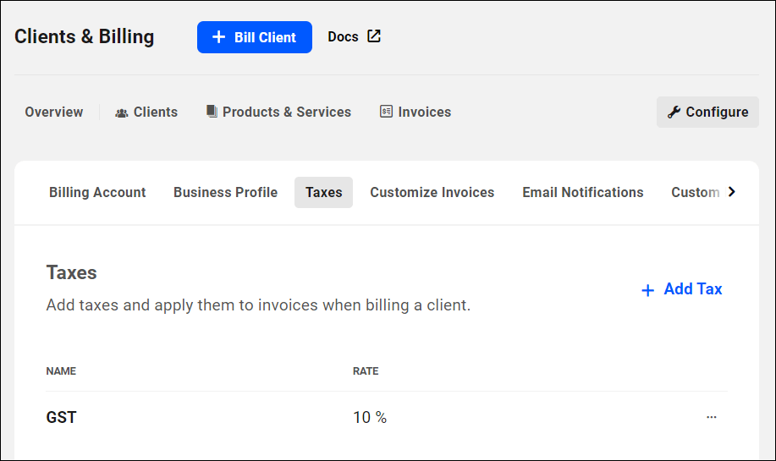Open Docs external link icon

point(374,36)
